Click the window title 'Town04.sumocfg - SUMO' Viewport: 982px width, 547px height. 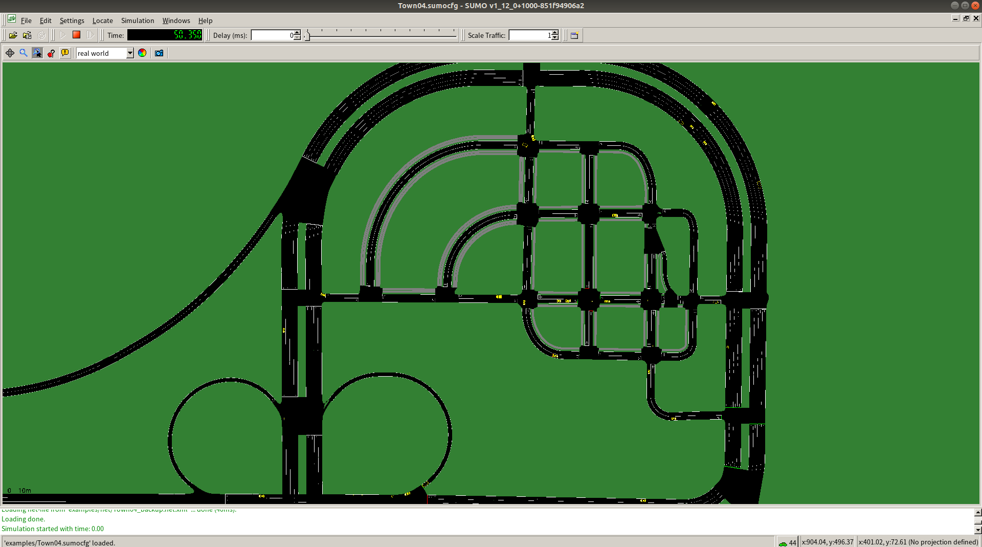pyautogui.click(x=491, y=6)
